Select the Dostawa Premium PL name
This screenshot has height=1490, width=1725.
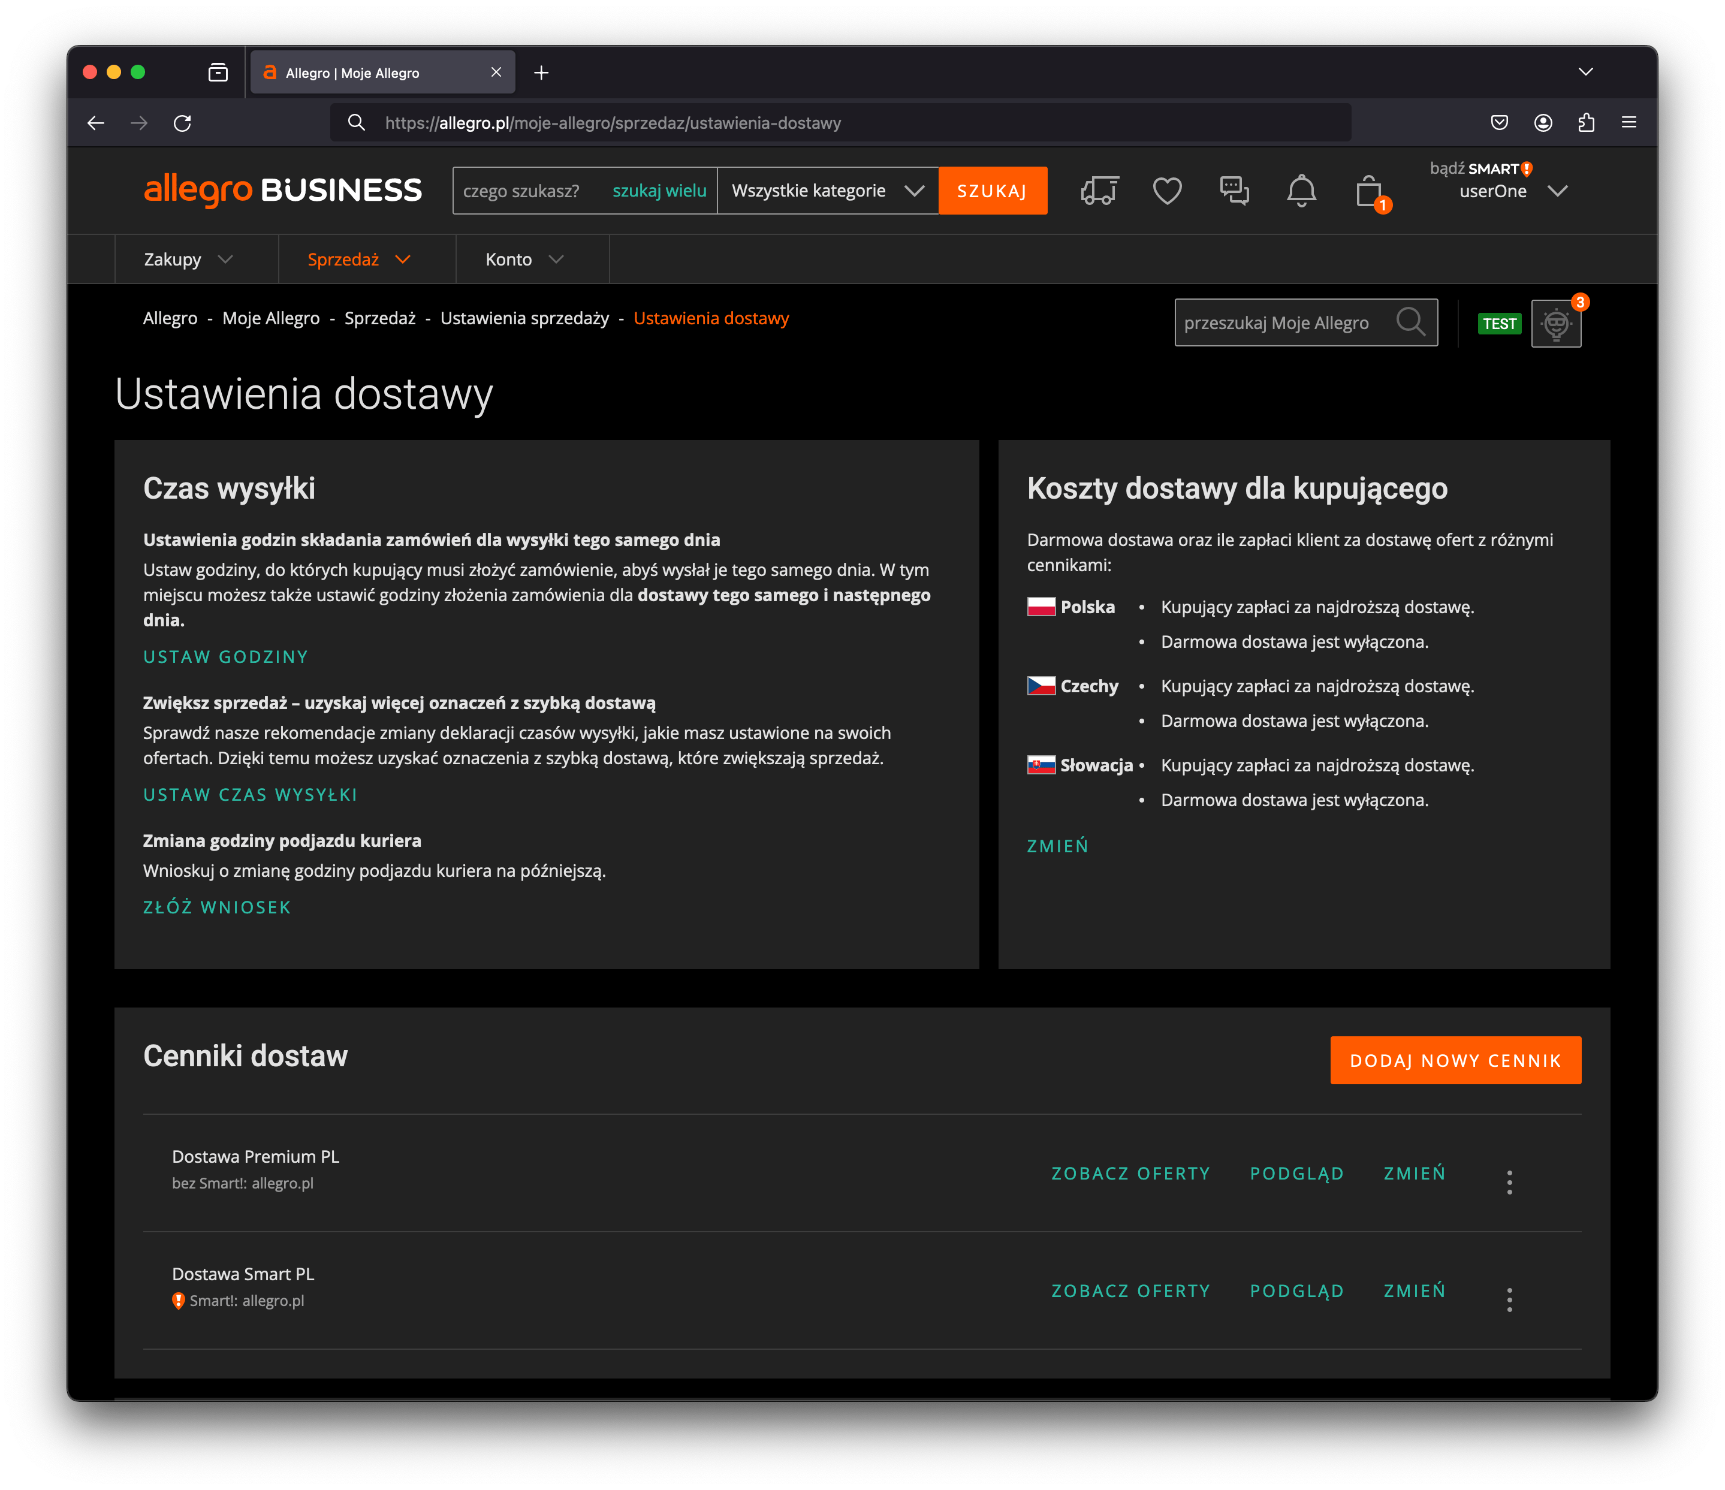(255, 1156)
